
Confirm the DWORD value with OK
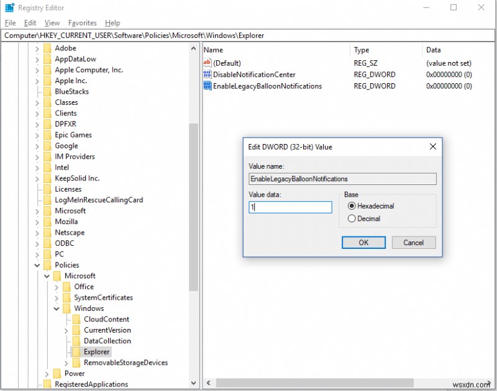click(x=363, y=243)
